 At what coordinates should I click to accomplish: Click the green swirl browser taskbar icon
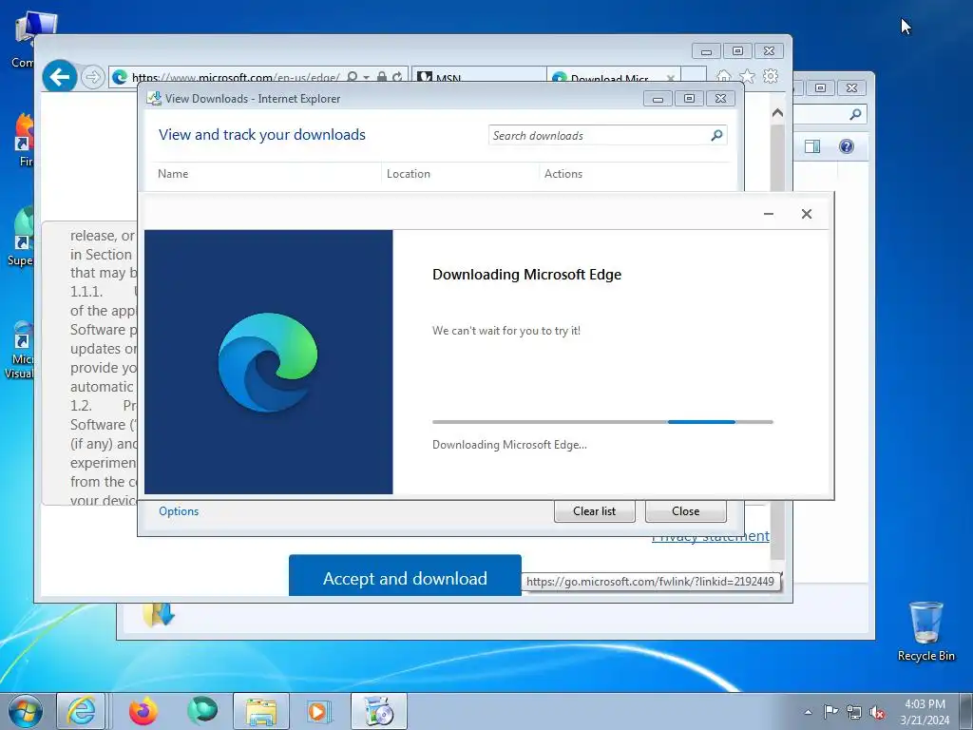pyautogui.click(x=202, y=710)
